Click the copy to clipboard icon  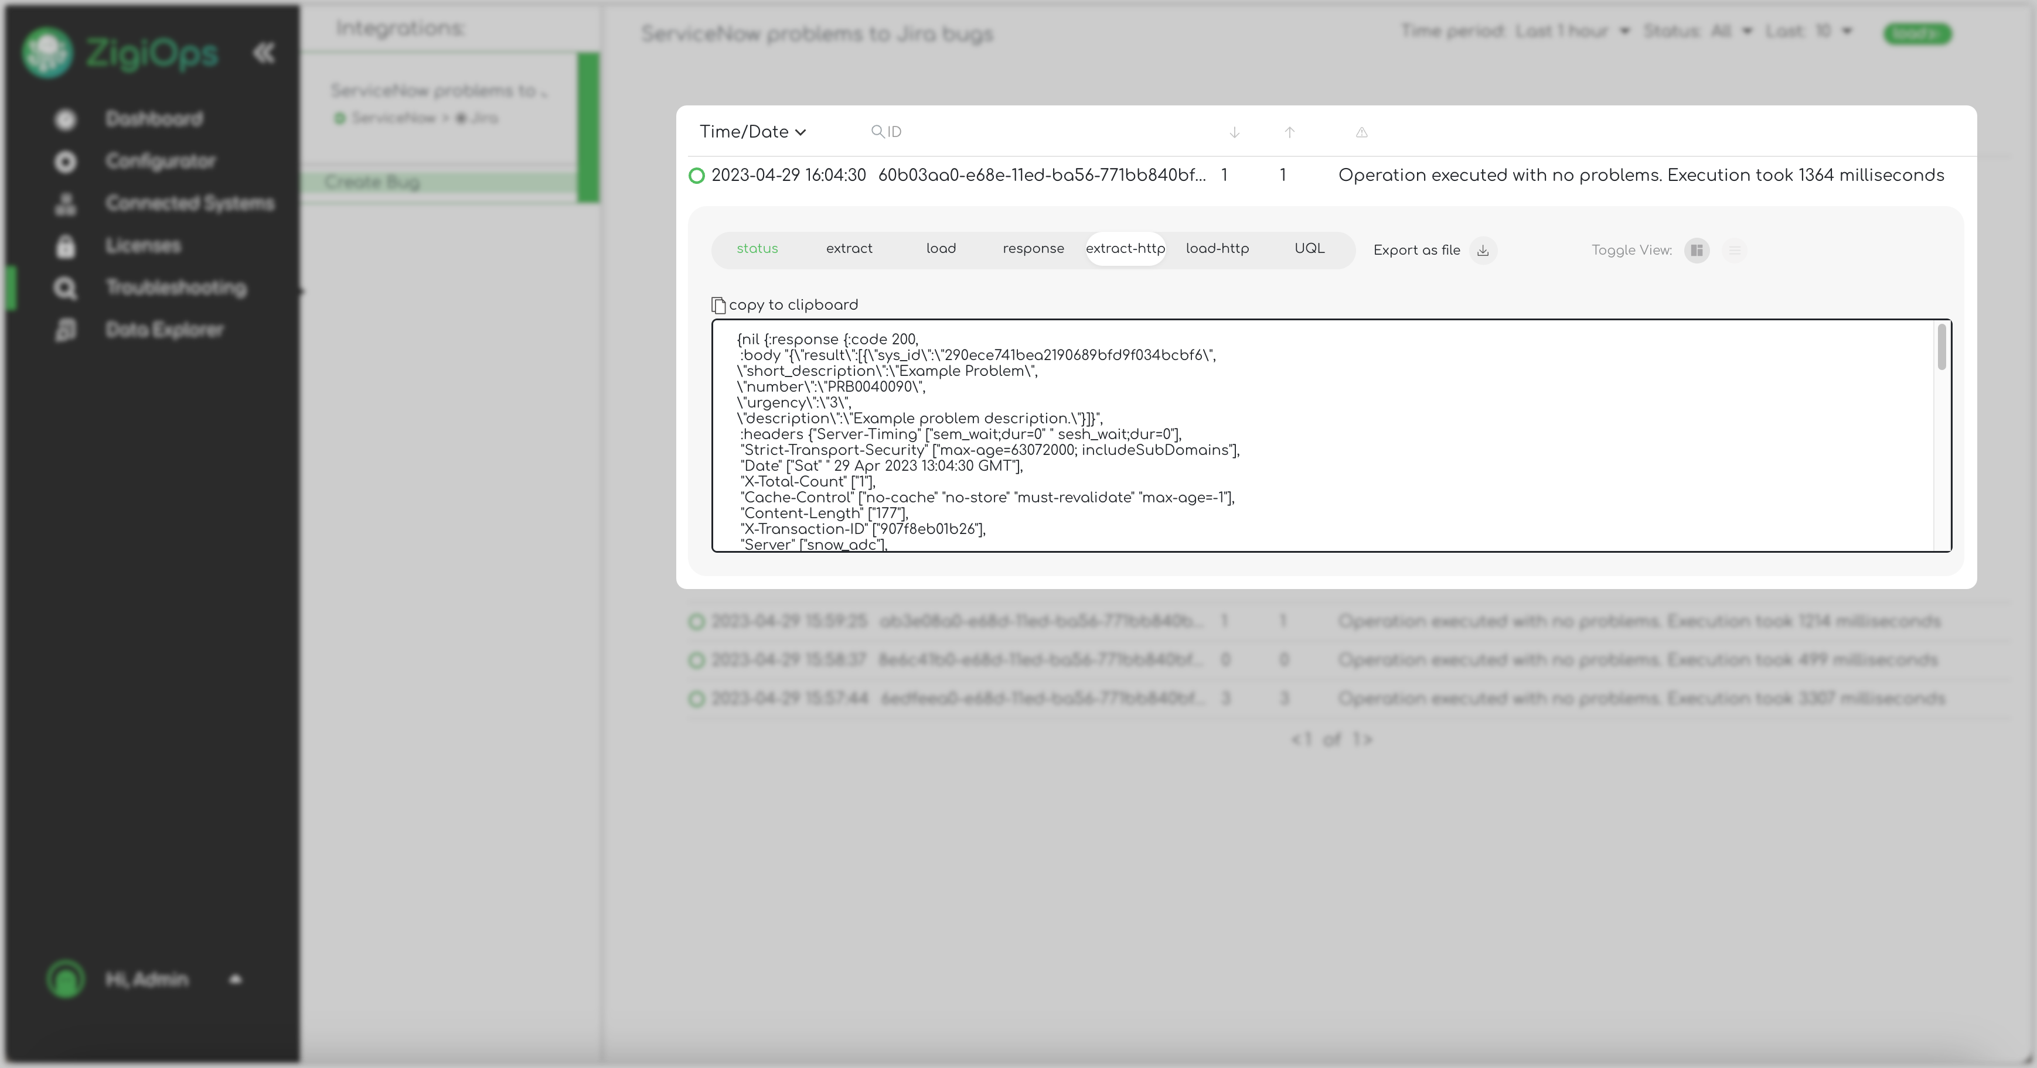pos(718,305)
